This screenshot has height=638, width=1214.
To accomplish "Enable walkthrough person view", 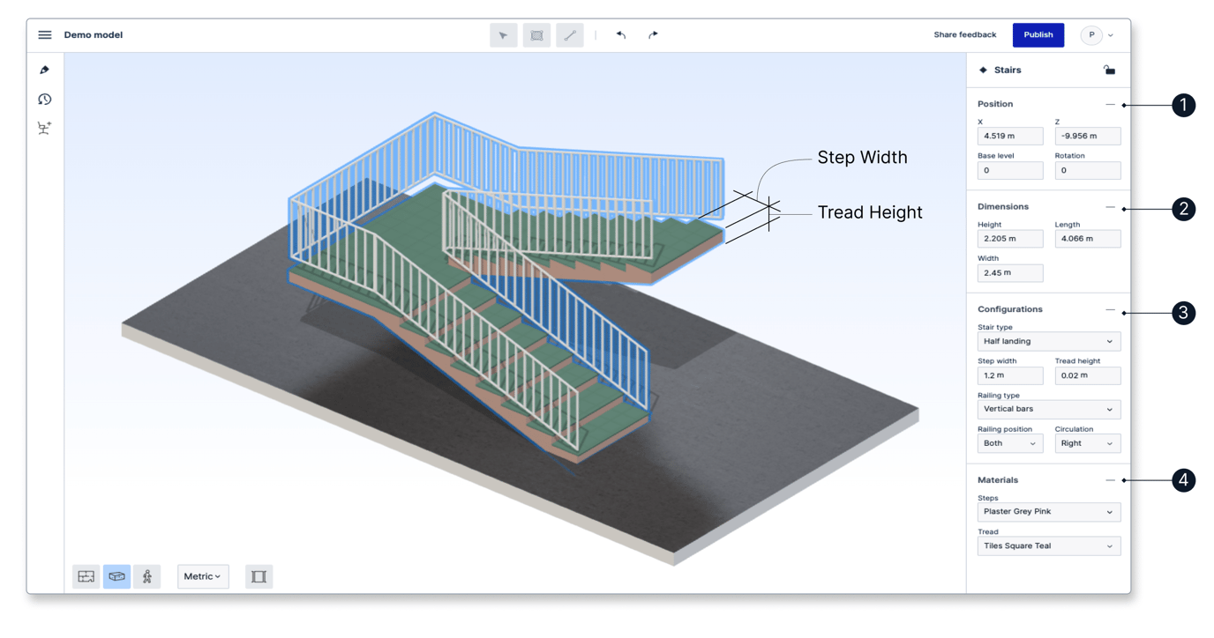I will [147, 576].
